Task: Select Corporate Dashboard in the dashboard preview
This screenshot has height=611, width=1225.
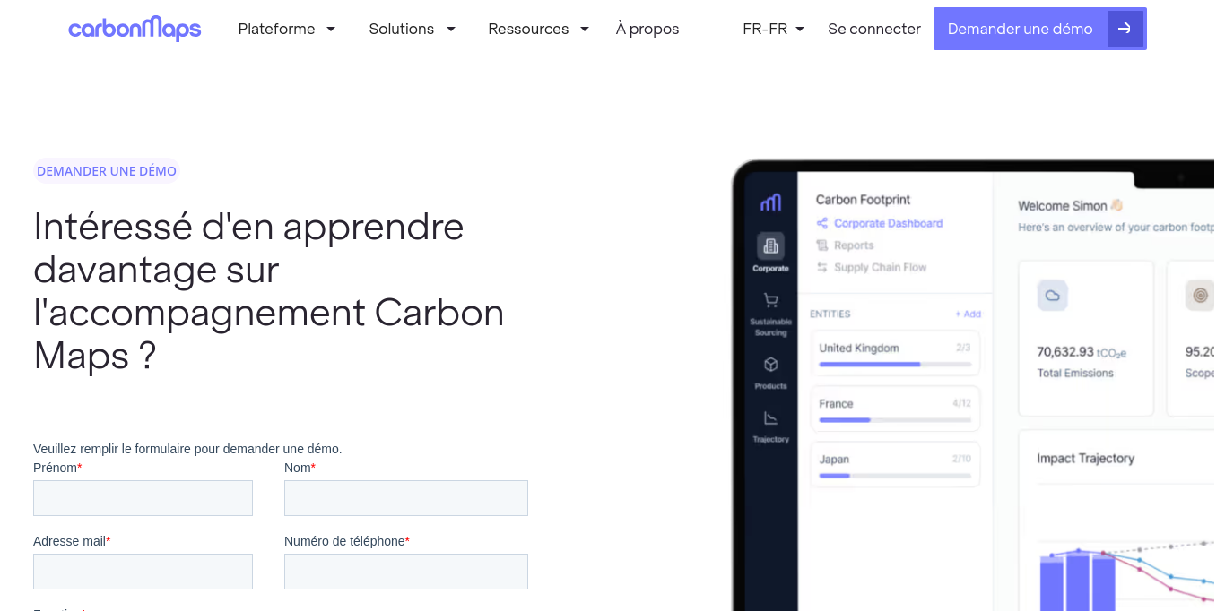Action: point(879,223)
